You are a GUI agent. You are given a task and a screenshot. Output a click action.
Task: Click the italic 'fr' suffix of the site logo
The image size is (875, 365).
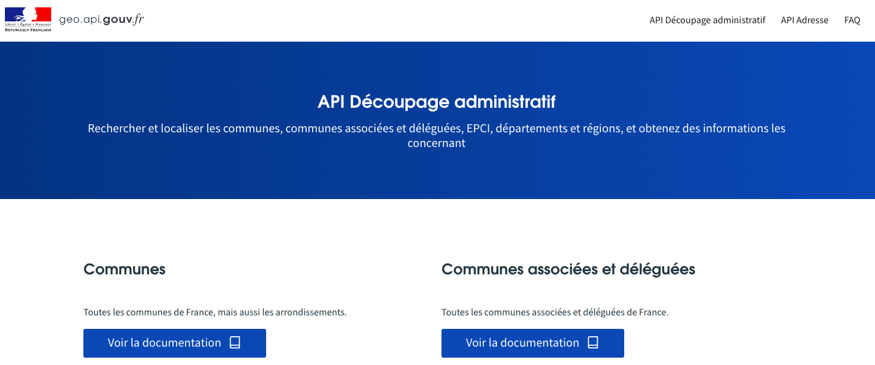[139, 19]
